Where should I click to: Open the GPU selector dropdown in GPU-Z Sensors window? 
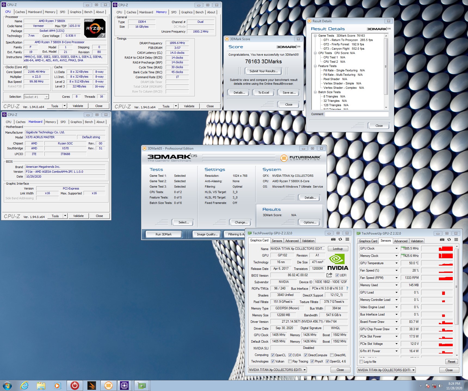click(386, 370)
